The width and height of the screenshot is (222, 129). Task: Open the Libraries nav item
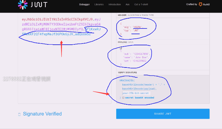99,4
